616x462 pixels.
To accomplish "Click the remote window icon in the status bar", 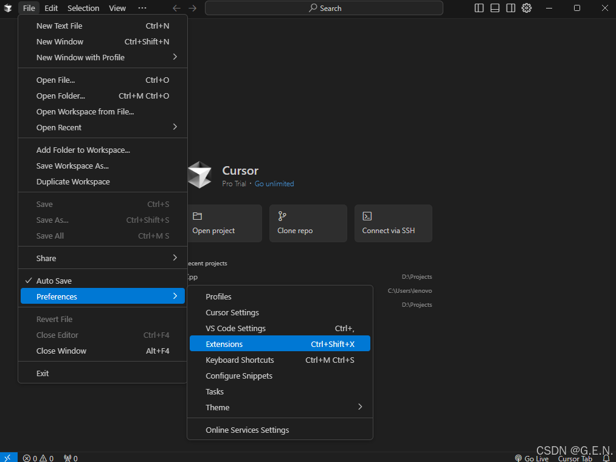I will (x=8, y=458).
